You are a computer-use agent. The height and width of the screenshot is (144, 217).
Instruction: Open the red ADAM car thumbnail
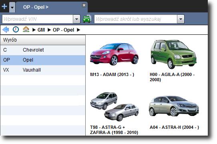pos(114,54)
